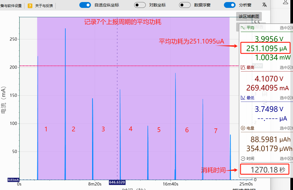Click the 0.03mA current marker label
The height and width of the screenshot is (190, 293).
pyautogui.click(x=13, y=180)
